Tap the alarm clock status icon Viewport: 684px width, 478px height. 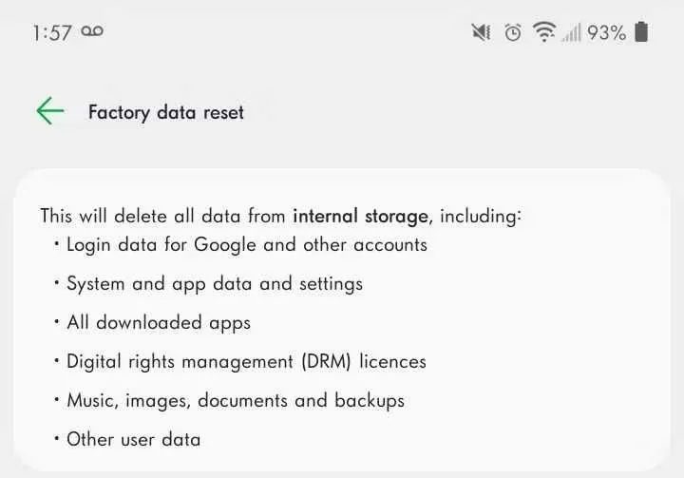tap(513, 32)
